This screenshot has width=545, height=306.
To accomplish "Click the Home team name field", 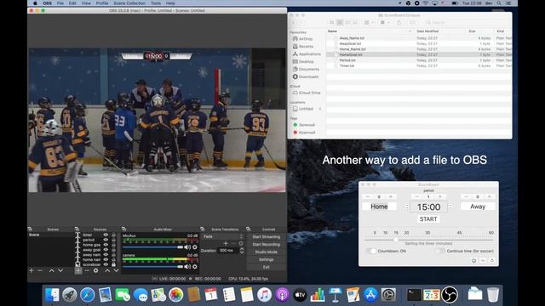I will click(x=379, y=207).
